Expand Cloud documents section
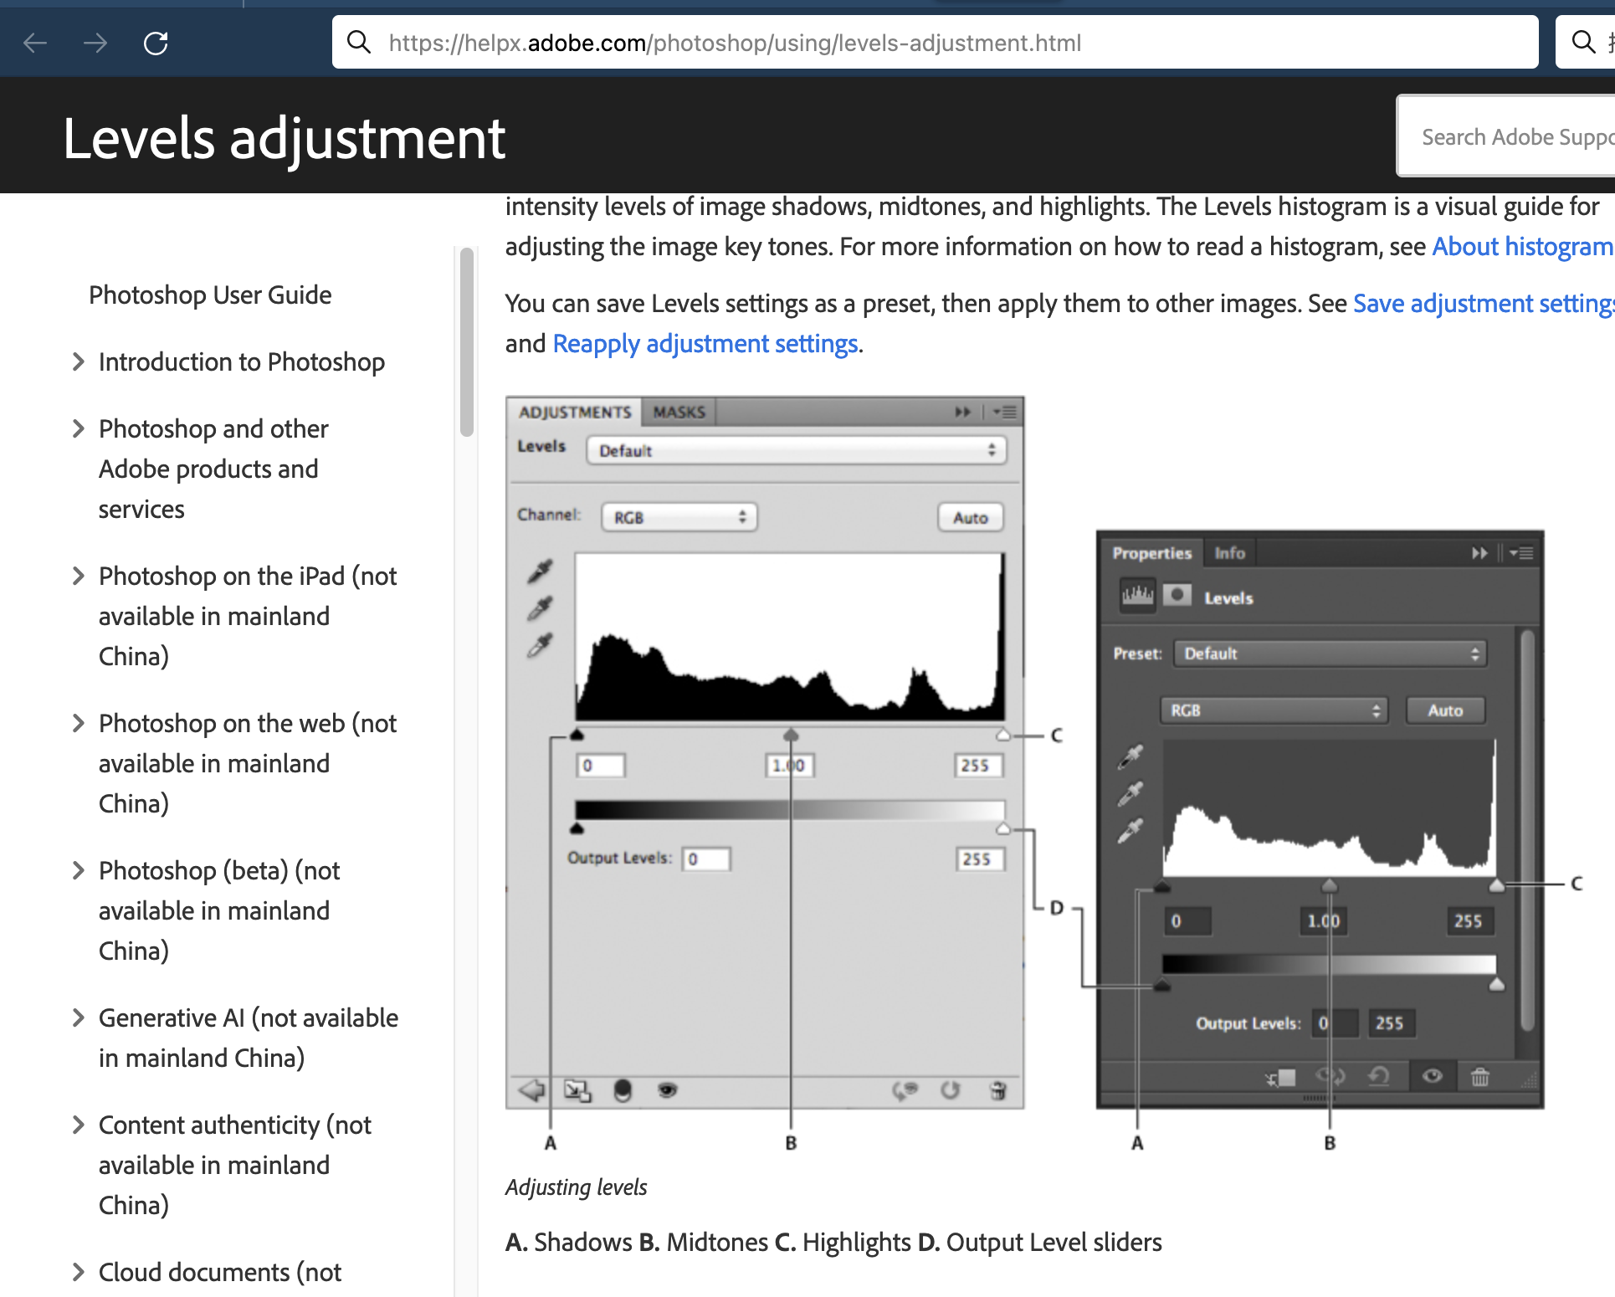 (79, 1272)
